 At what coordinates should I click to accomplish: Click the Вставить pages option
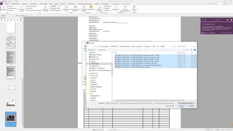point(107,6)
